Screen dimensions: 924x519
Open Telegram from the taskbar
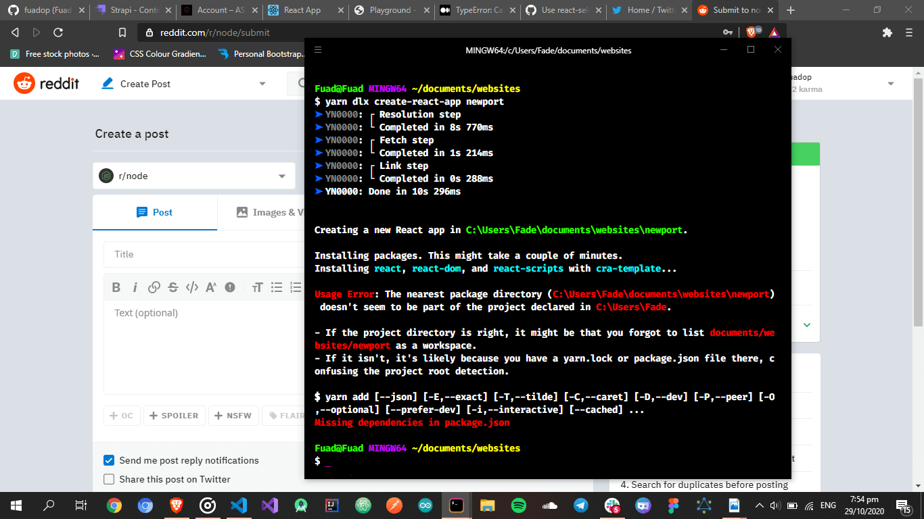pyautogui.click(x=581, y=505)
